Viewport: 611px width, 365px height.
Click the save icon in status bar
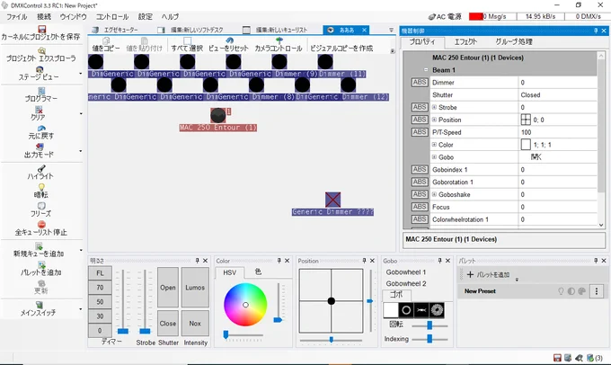(x=557, y=358)
